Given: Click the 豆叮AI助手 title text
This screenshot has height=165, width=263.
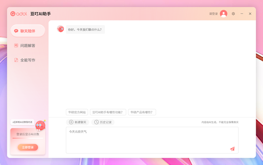Looking at the screenshot, I should pos(40,14).
